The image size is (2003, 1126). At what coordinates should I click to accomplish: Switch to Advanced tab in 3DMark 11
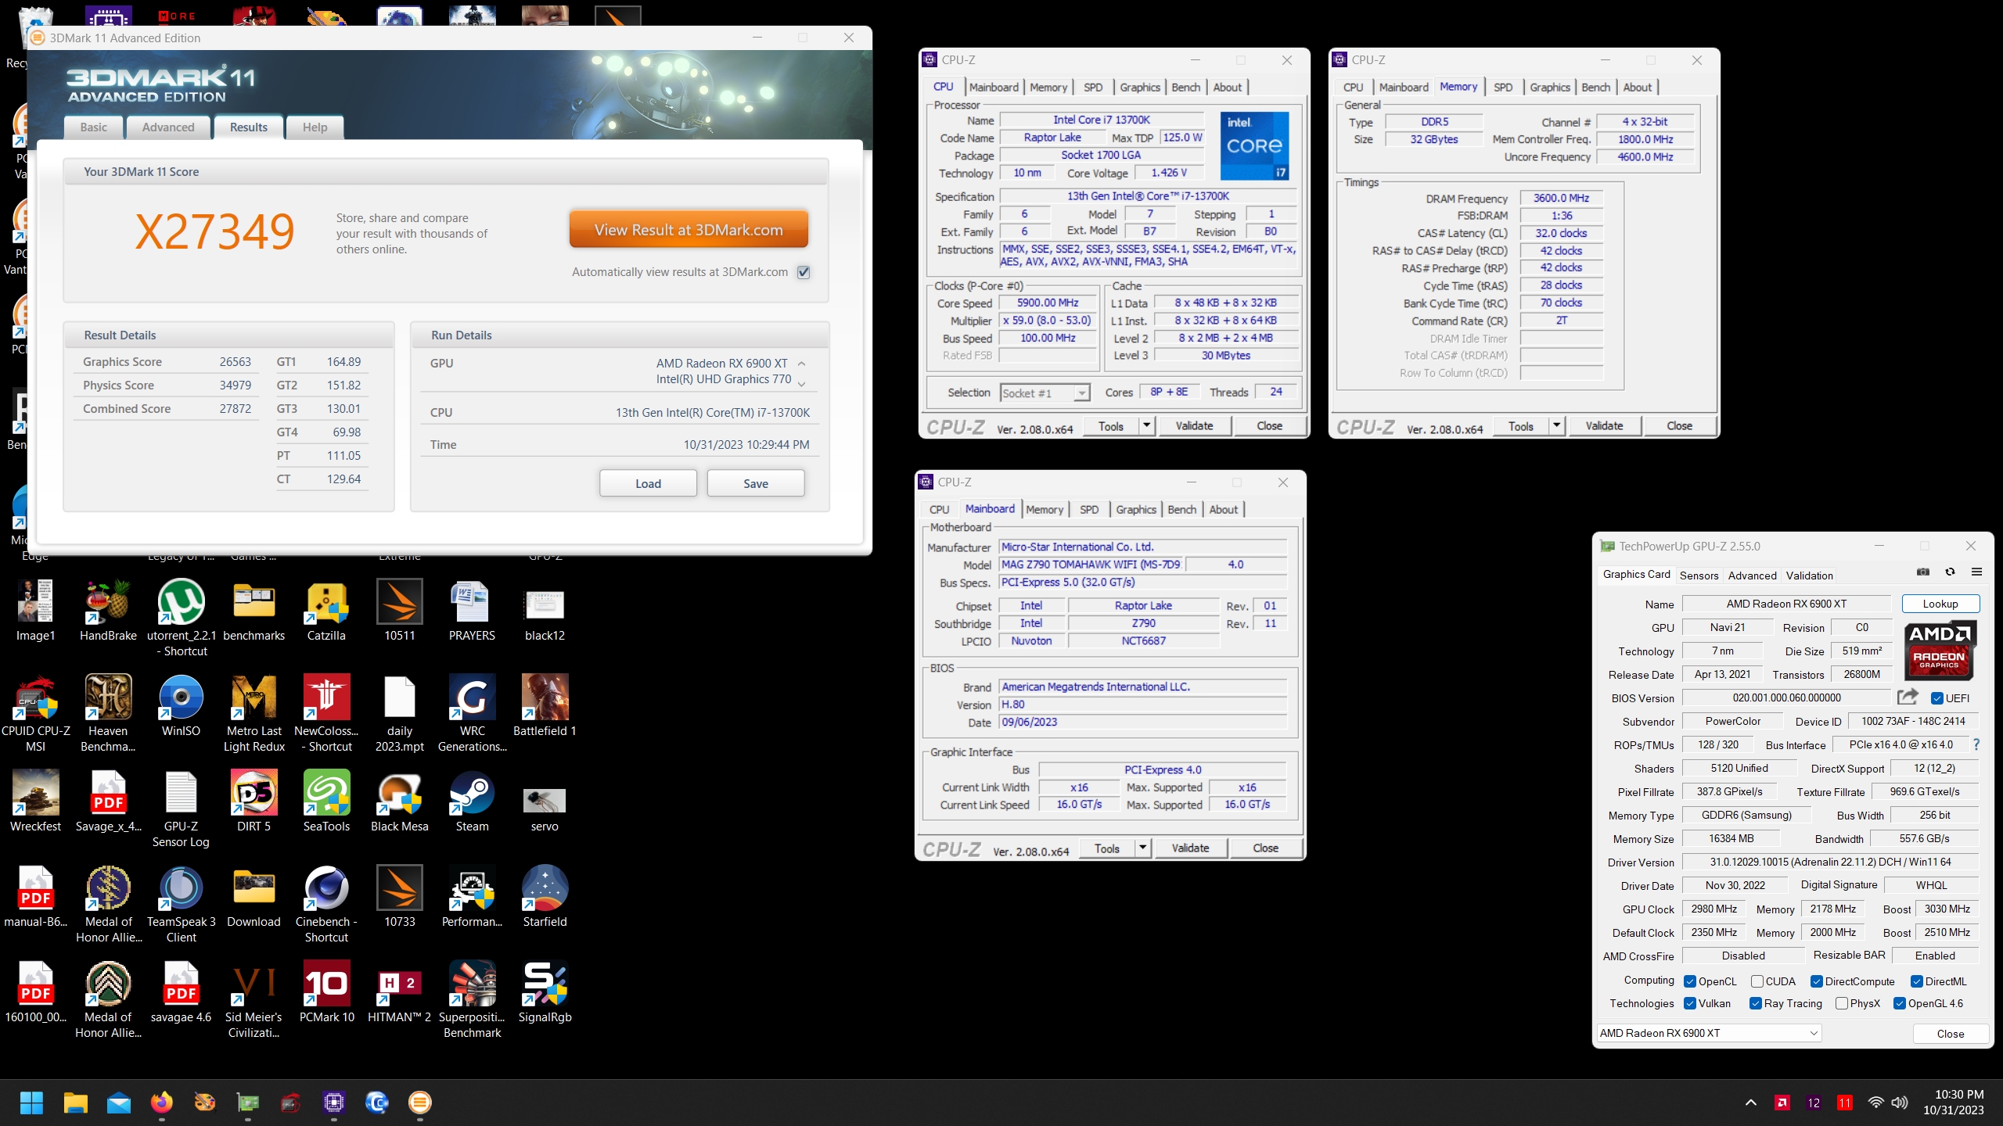(168, 127)
